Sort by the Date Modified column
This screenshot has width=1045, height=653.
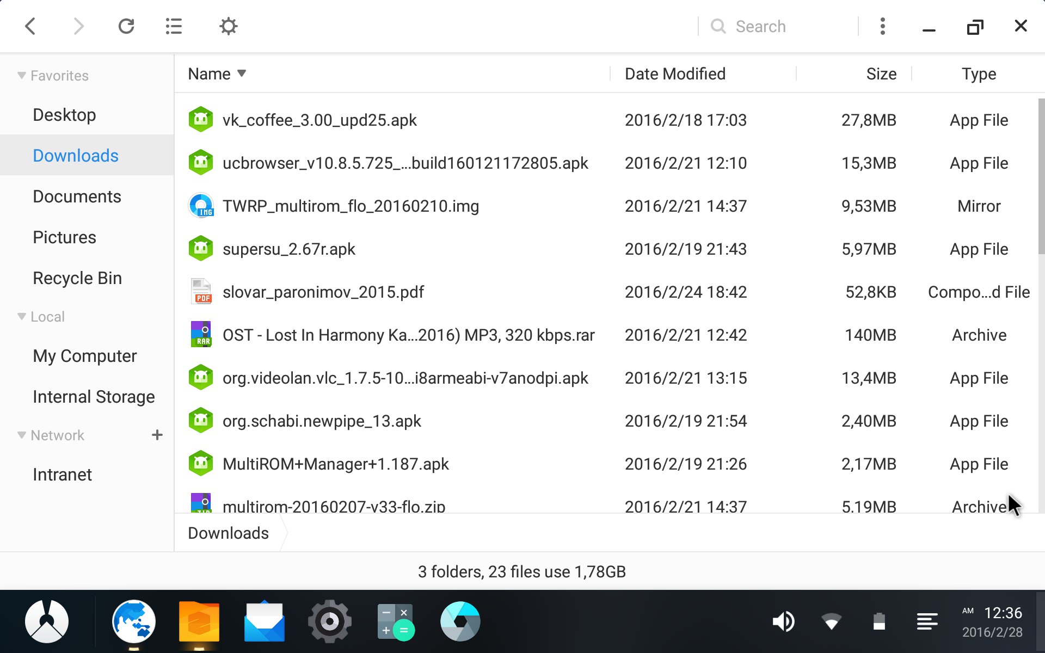point(675,73)
